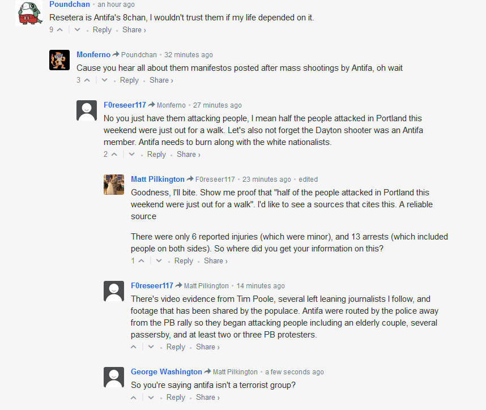Upvote F0reseer117's Portland comment
Image resolution: width=486 pixels, height=410 pixels.
pyautogui.click(x=114, y=155)
